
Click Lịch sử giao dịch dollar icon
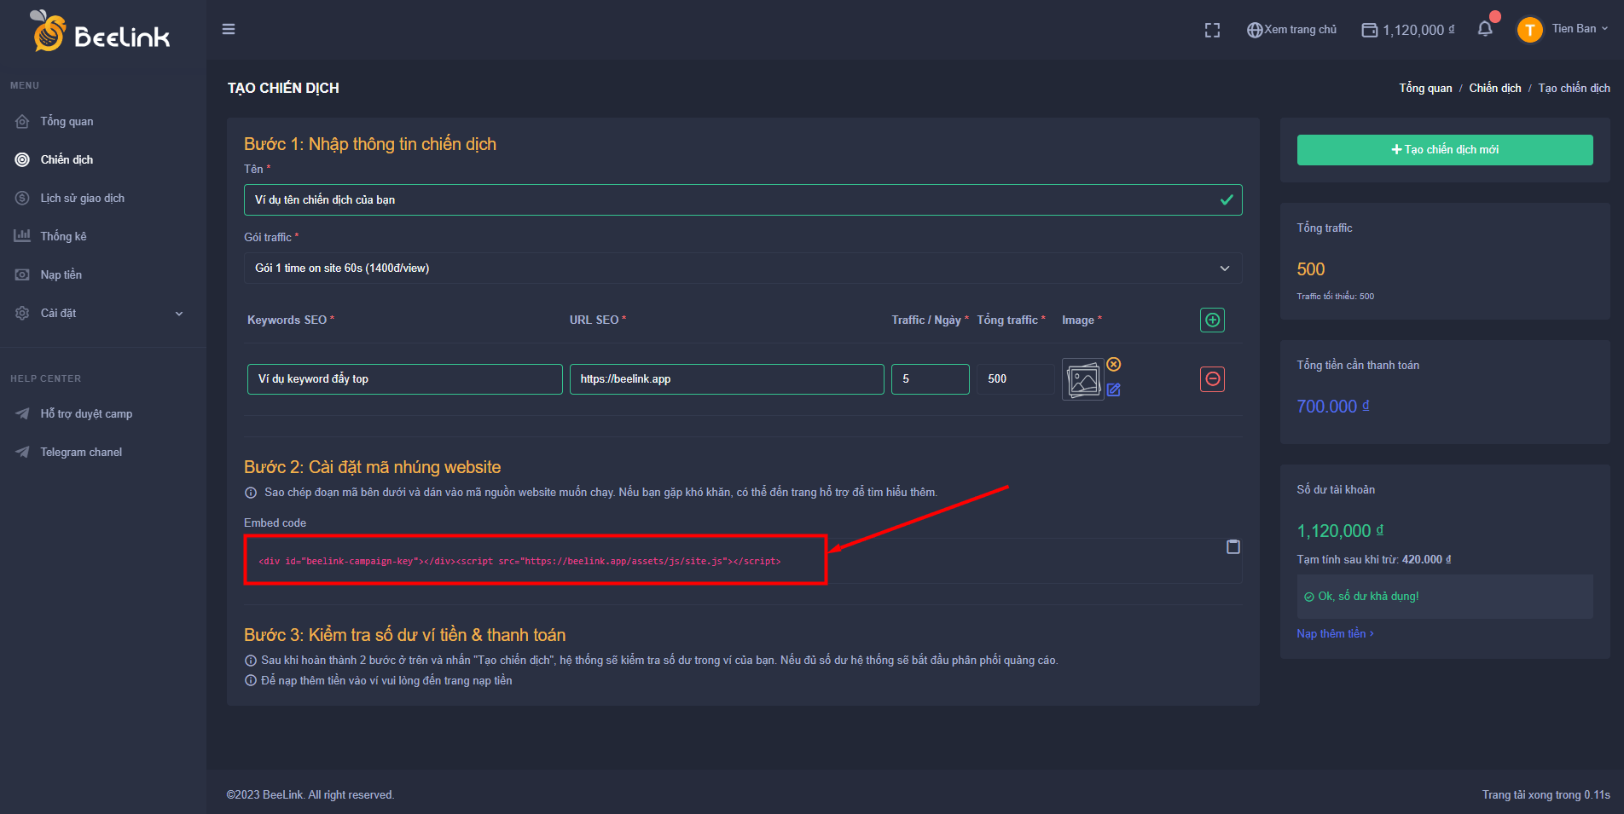[22, 198]
